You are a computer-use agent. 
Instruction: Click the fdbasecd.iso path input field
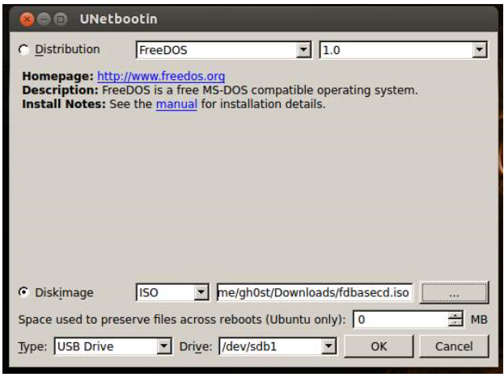click(x=315, y=292)
